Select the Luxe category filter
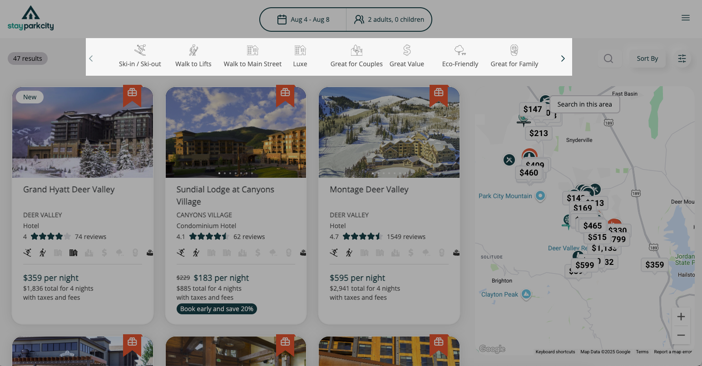This screenshot has width=702, height=366. [300, 57]
